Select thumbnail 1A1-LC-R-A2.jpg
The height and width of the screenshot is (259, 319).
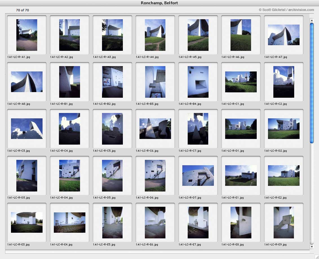click(69, 35)
